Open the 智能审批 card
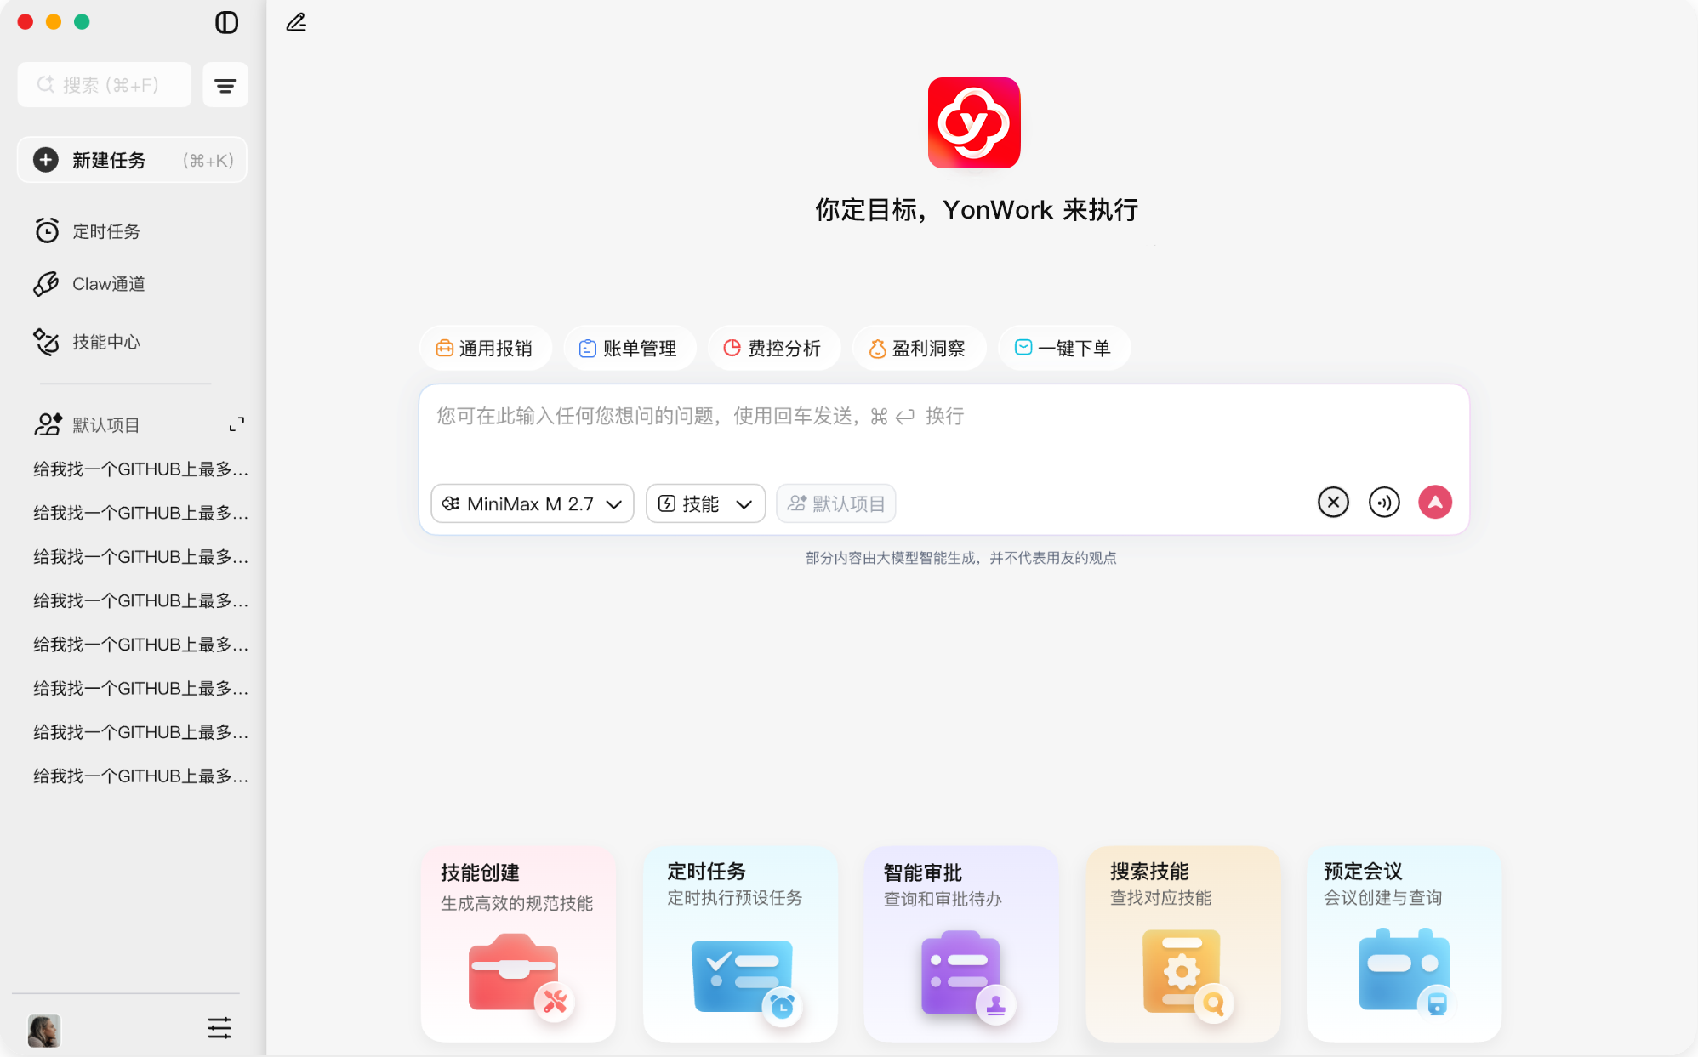Image resolution: width=1698 pixels, height=1057 pixels. [x=961, y=944]
